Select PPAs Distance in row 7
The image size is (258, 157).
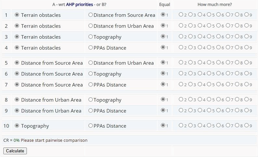[x=91, y=85]
